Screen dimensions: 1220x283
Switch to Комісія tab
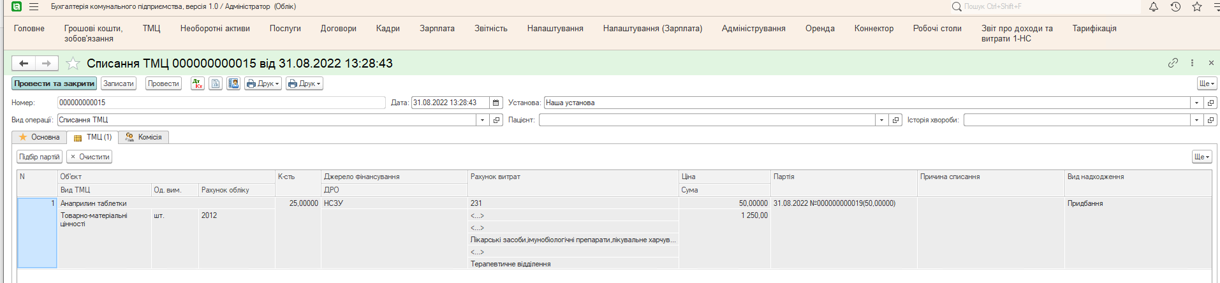tap(143, 137)
